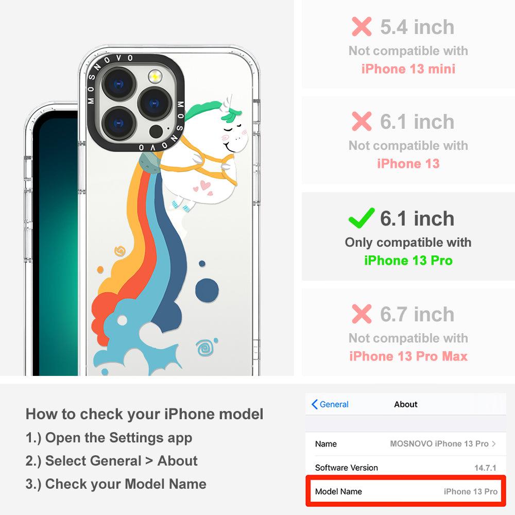The image size is (515, 515).
Task: Click the green checkmark beside 6.1 inch
Action: click(362, 218)
